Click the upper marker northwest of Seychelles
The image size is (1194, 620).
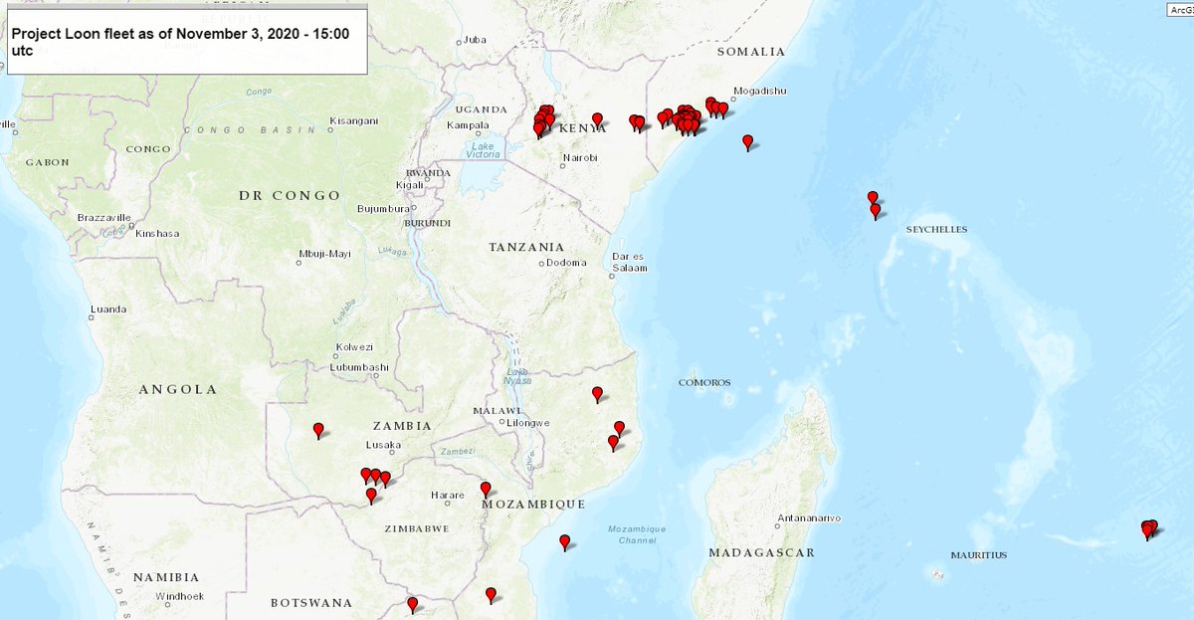873,198
